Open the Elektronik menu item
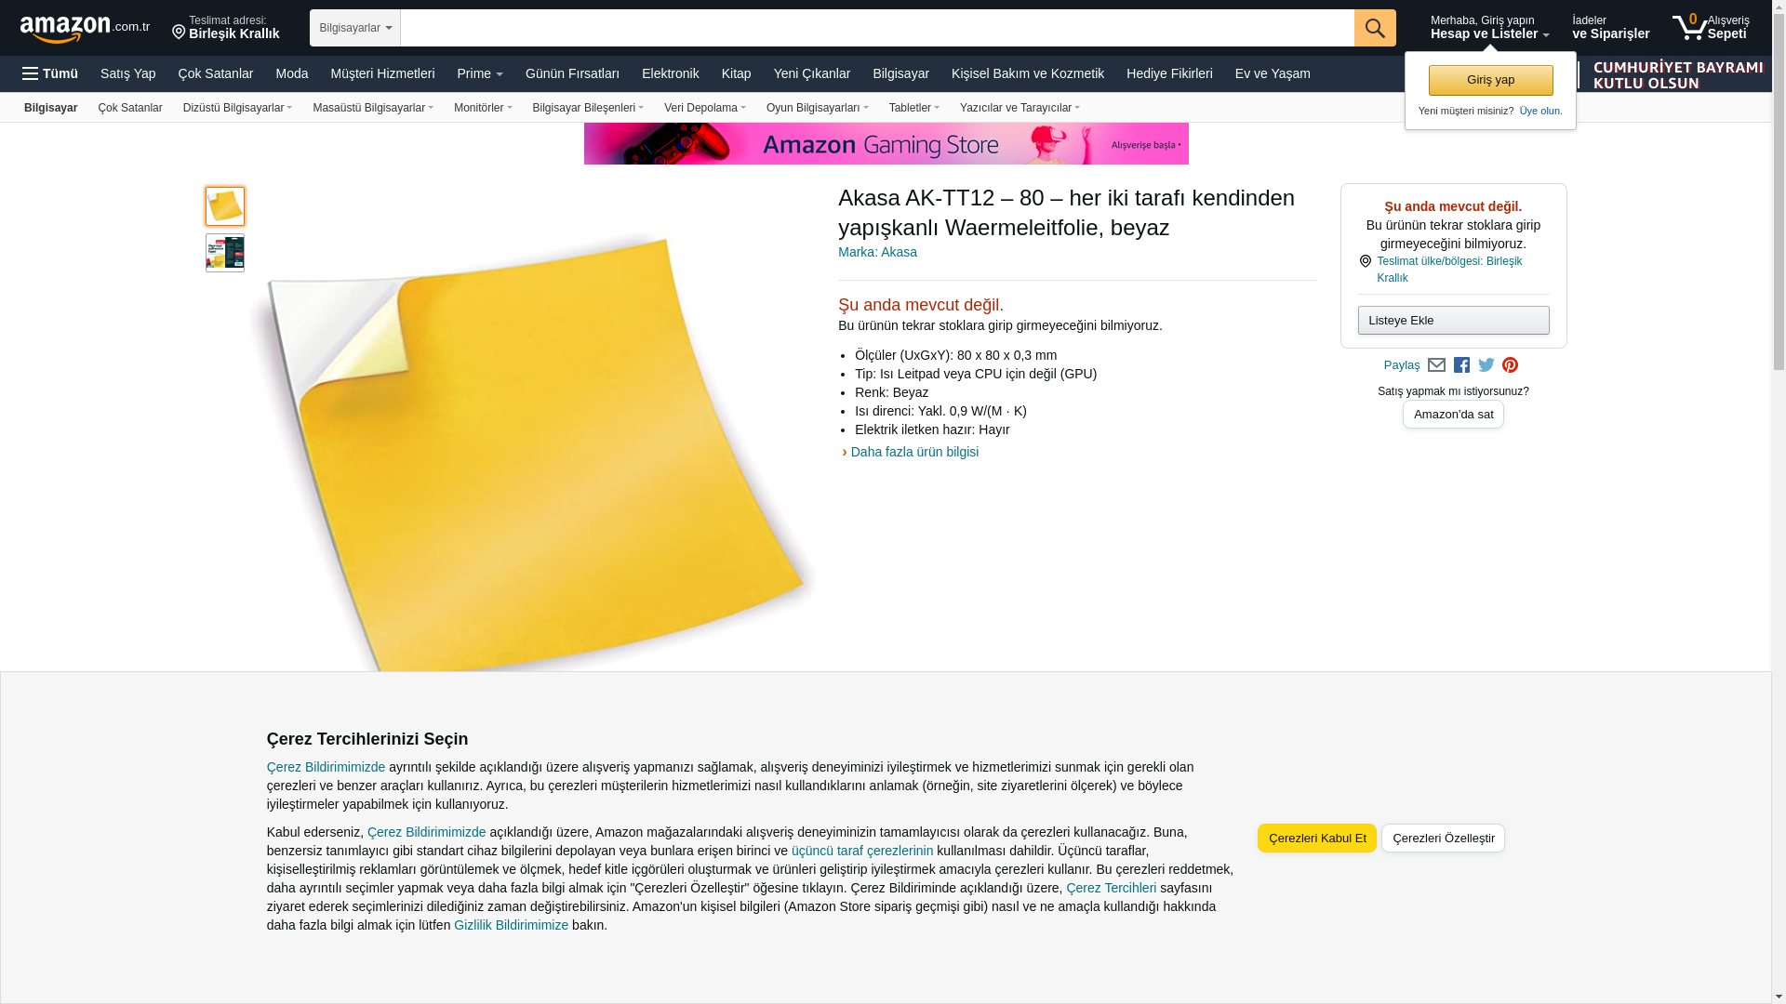 (671, 73)
